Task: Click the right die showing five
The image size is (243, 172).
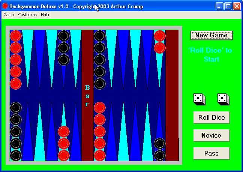Action: point(223,99)
